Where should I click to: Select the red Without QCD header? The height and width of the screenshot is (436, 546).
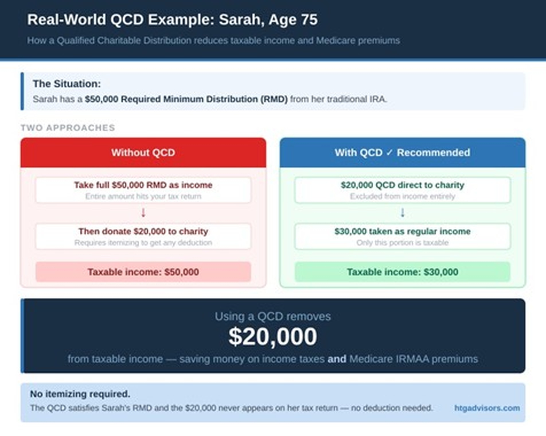click(143, 153)
